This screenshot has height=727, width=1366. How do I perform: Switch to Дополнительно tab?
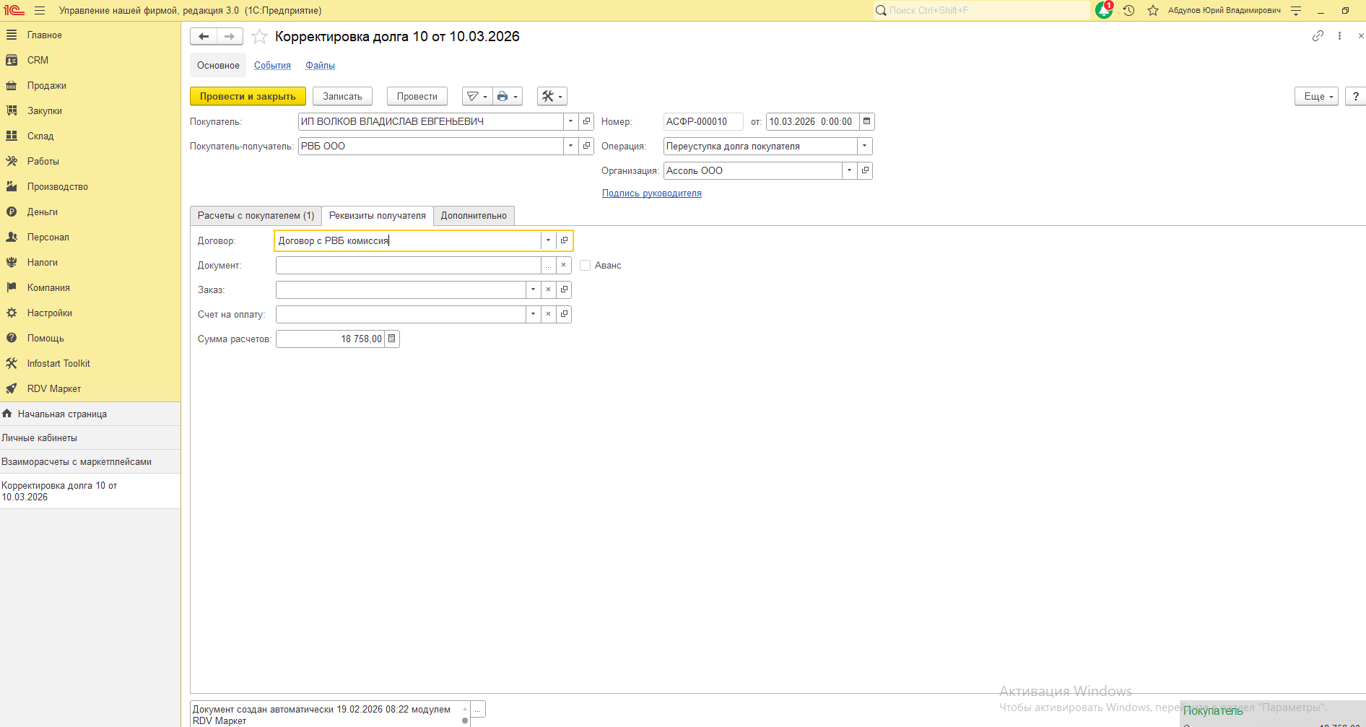coord(474,215)
